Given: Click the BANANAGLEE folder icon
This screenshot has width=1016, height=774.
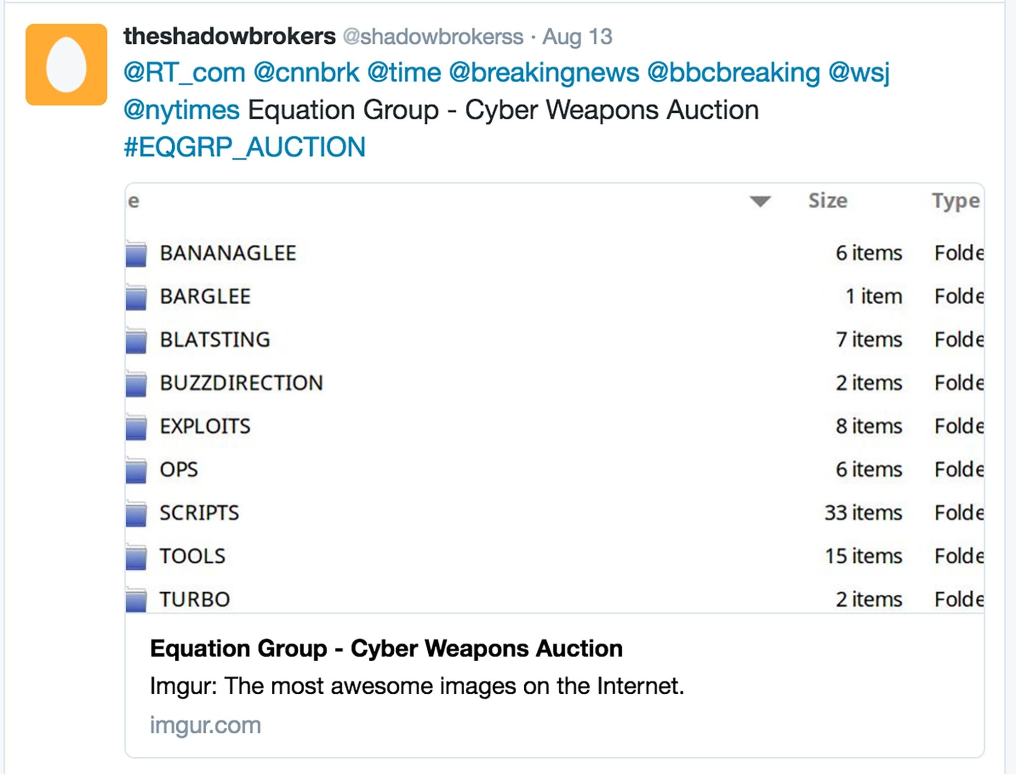Looking at the screenshot, I should 136,253.
